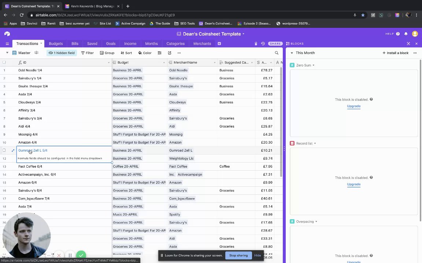Image resolution: width=422 pixels, height=263 pixels.
Task: Switch to the Budgets tab
Action: 56,43
